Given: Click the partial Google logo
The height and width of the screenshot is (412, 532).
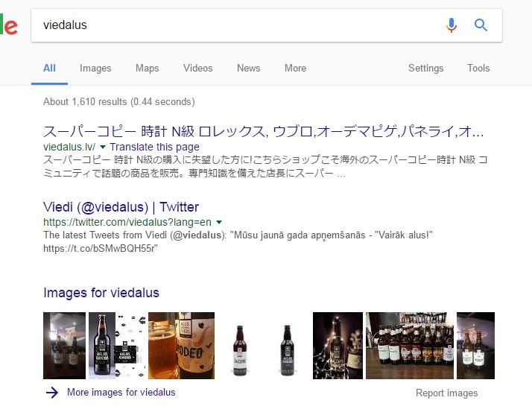Looking at the screenshot, I should click(x=9, y=26).
